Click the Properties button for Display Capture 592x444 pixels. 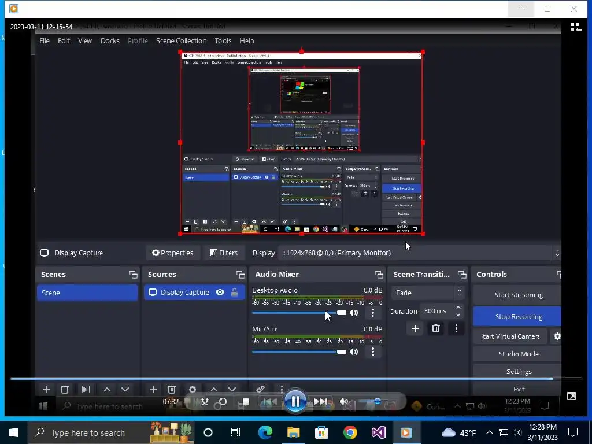[x=172, y=253]
